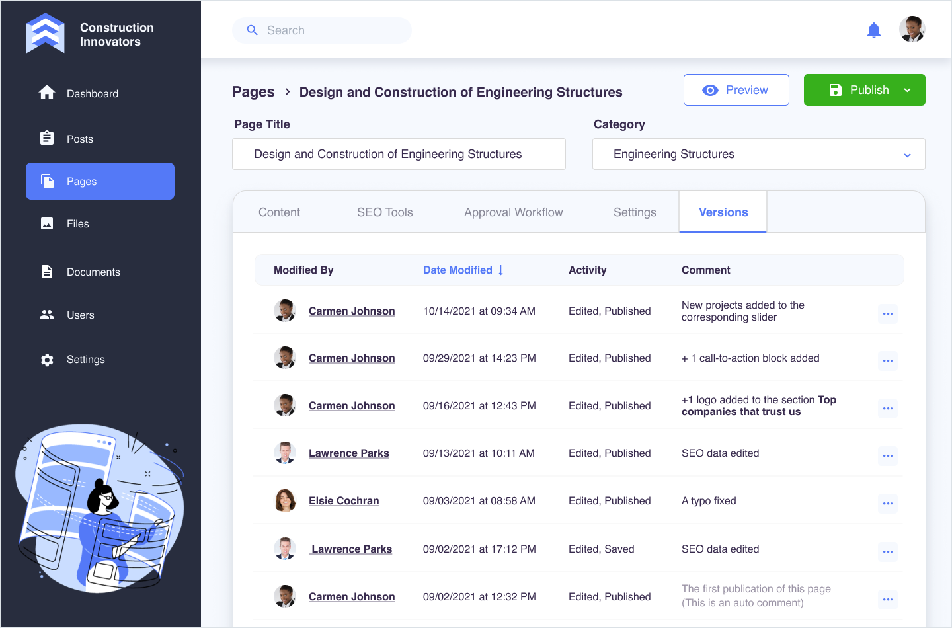Open the Lawrence Parks link dated 09/13/2021
952x628 pixels.
[348, 453]
